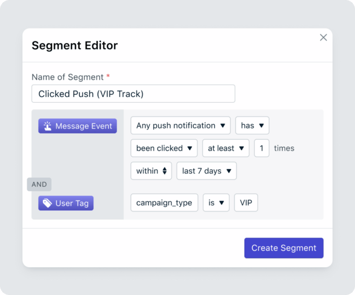
Task: Select the Message Event condition button
Action: tap(78, 126)
